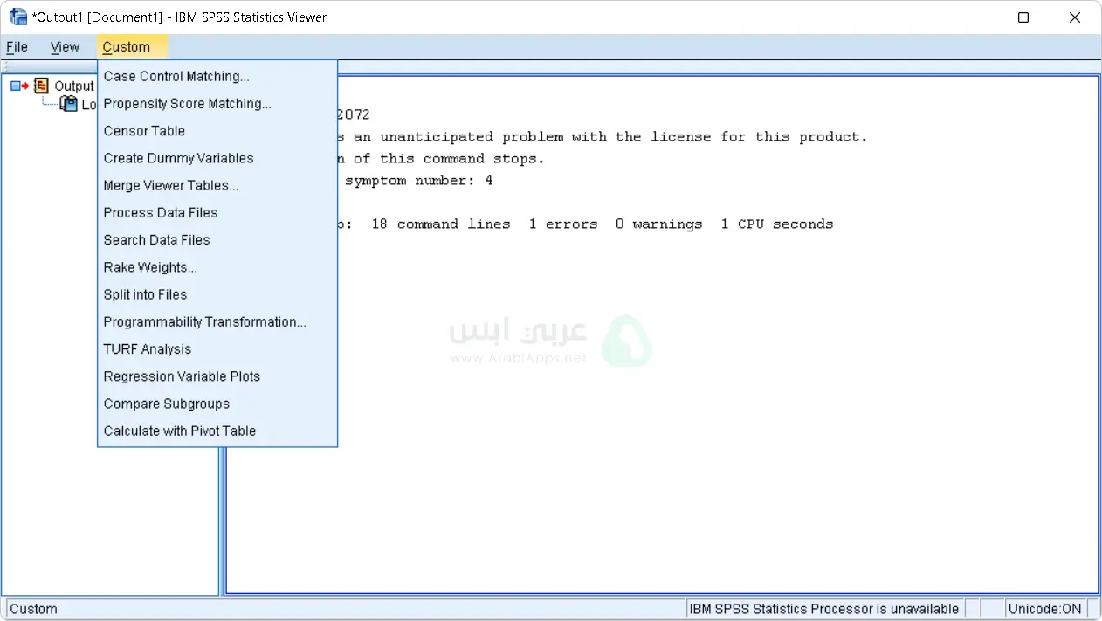Screen dimensions: 1102x621
Task: Open the View menu
Action: click(65, 46)
